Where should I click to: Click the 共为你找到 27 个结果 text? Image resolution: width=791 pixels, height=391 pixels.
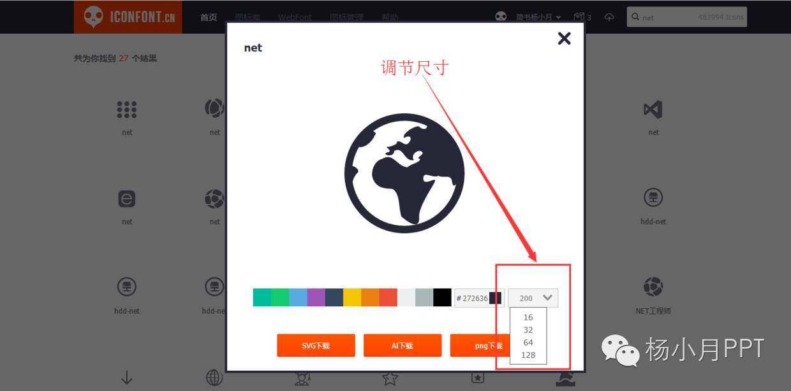(115, 58)
